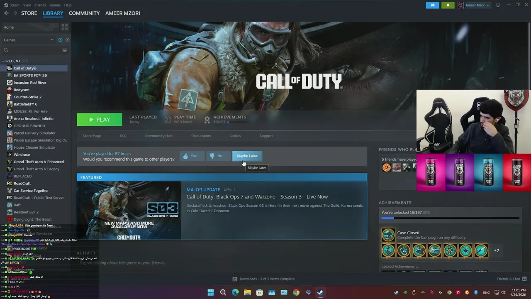Open the Help menu
The height and width of the screenshot is (299, 531).
click(68, 5)
